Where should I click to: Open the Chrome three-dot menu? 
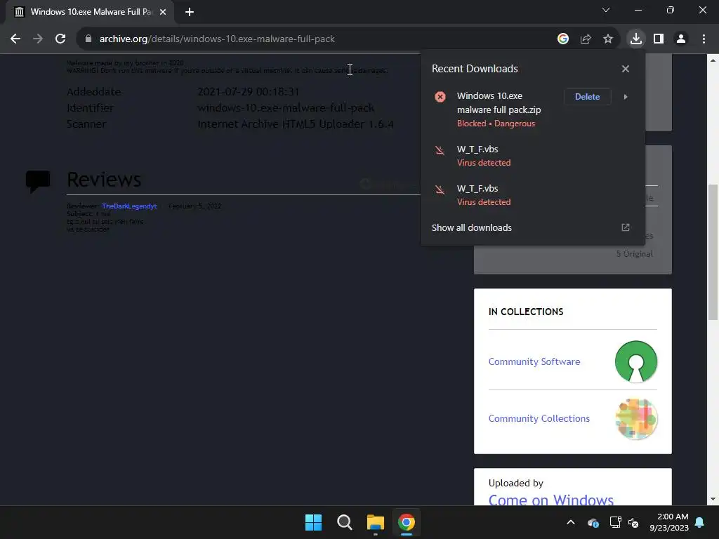point(704,39)
